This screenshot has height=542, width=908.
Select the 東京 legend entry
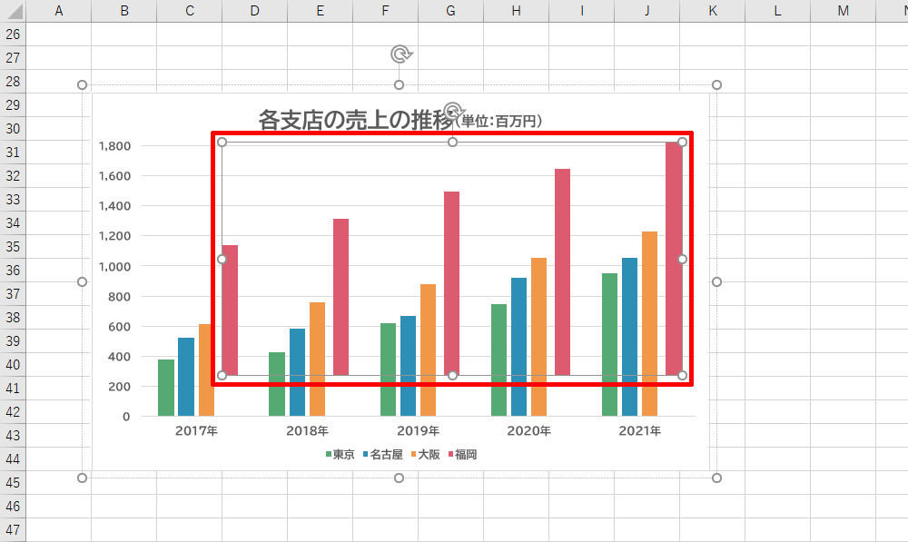tap(340, 455)
